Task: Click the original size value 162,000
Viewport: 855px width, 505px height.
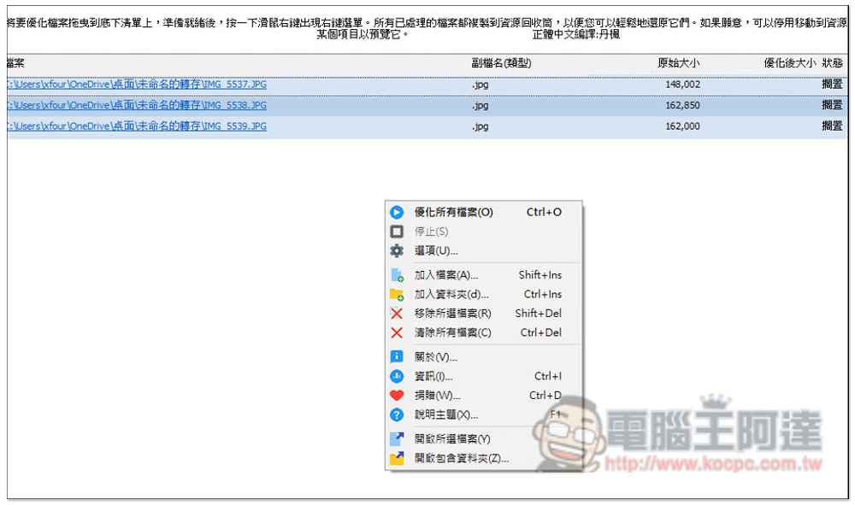Action: pos(682,126)
